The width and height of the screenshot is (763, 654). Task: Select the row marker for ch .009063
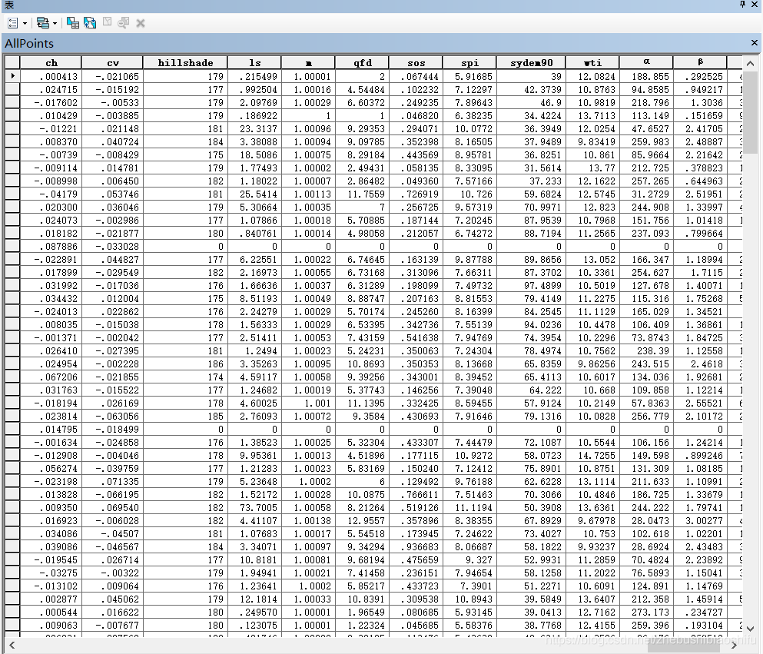pyautogui.click(x=12, y=626)
